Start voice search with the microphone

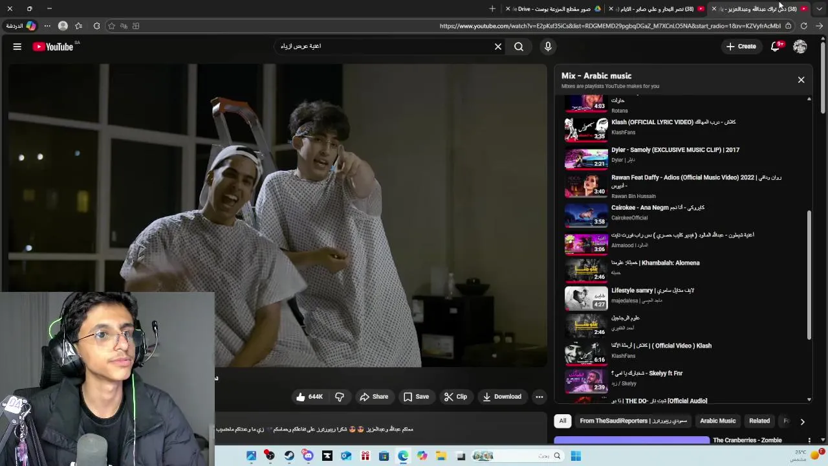548,47
